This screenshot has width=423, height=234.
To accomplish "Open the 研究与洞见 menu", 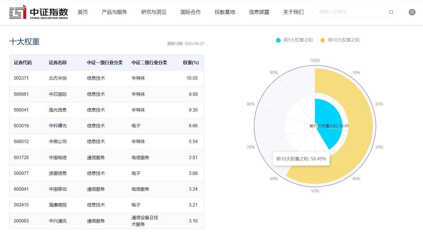I will (x=153, y=12).
